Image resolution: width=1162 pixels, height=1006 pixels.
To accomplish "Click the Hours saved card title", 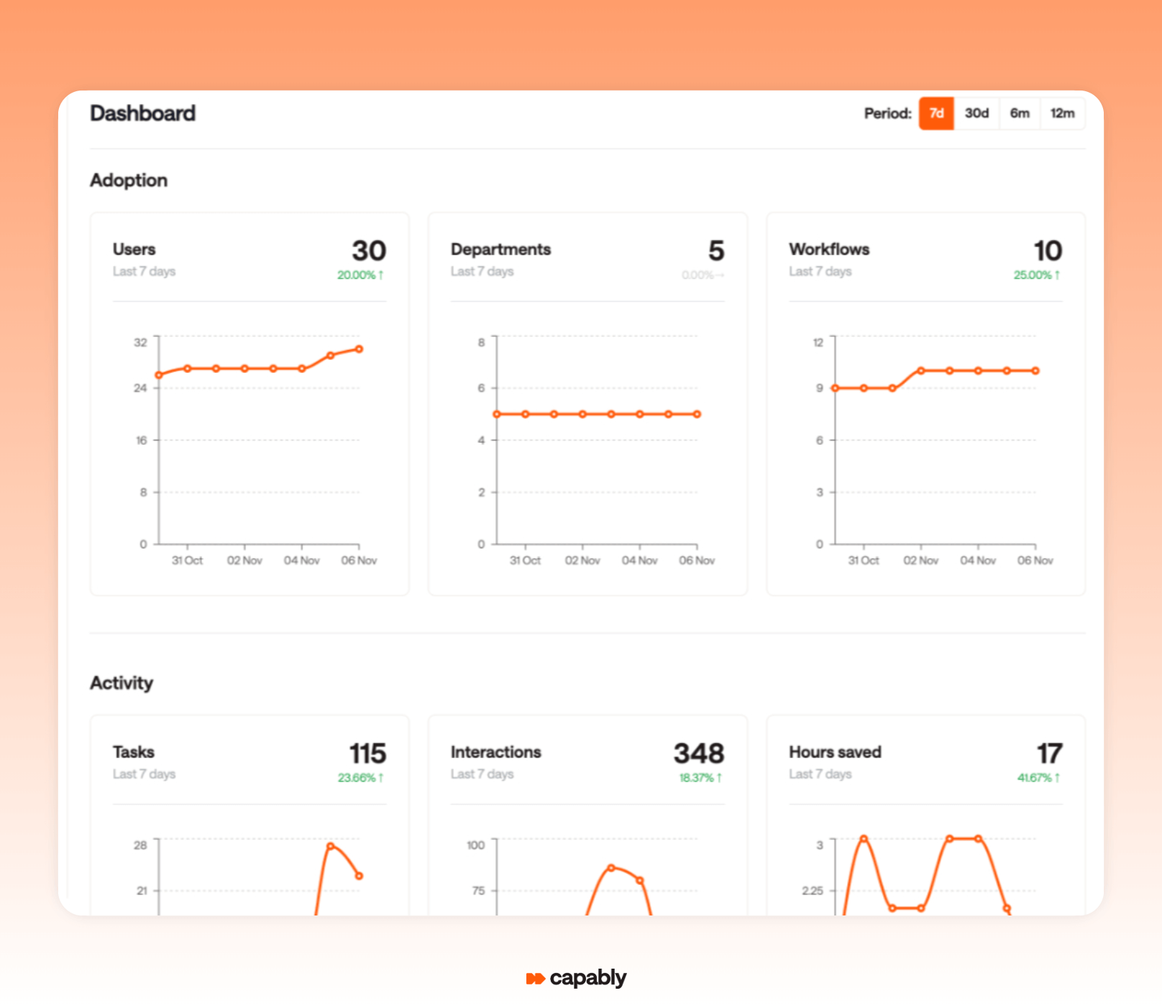I will pyautogui.click(x=835, y=752).
